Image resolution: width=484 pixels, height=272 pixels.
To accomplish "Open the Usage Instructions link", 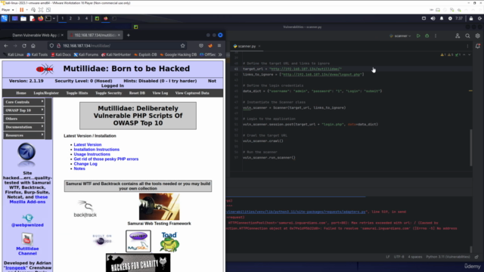I will pos(92,154).
